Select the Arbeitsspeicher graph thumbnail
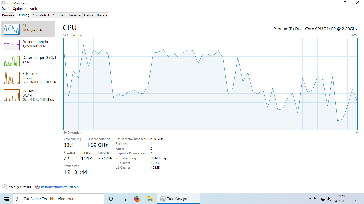This screenshot has height=204, width=364. (x=12, y=45)
